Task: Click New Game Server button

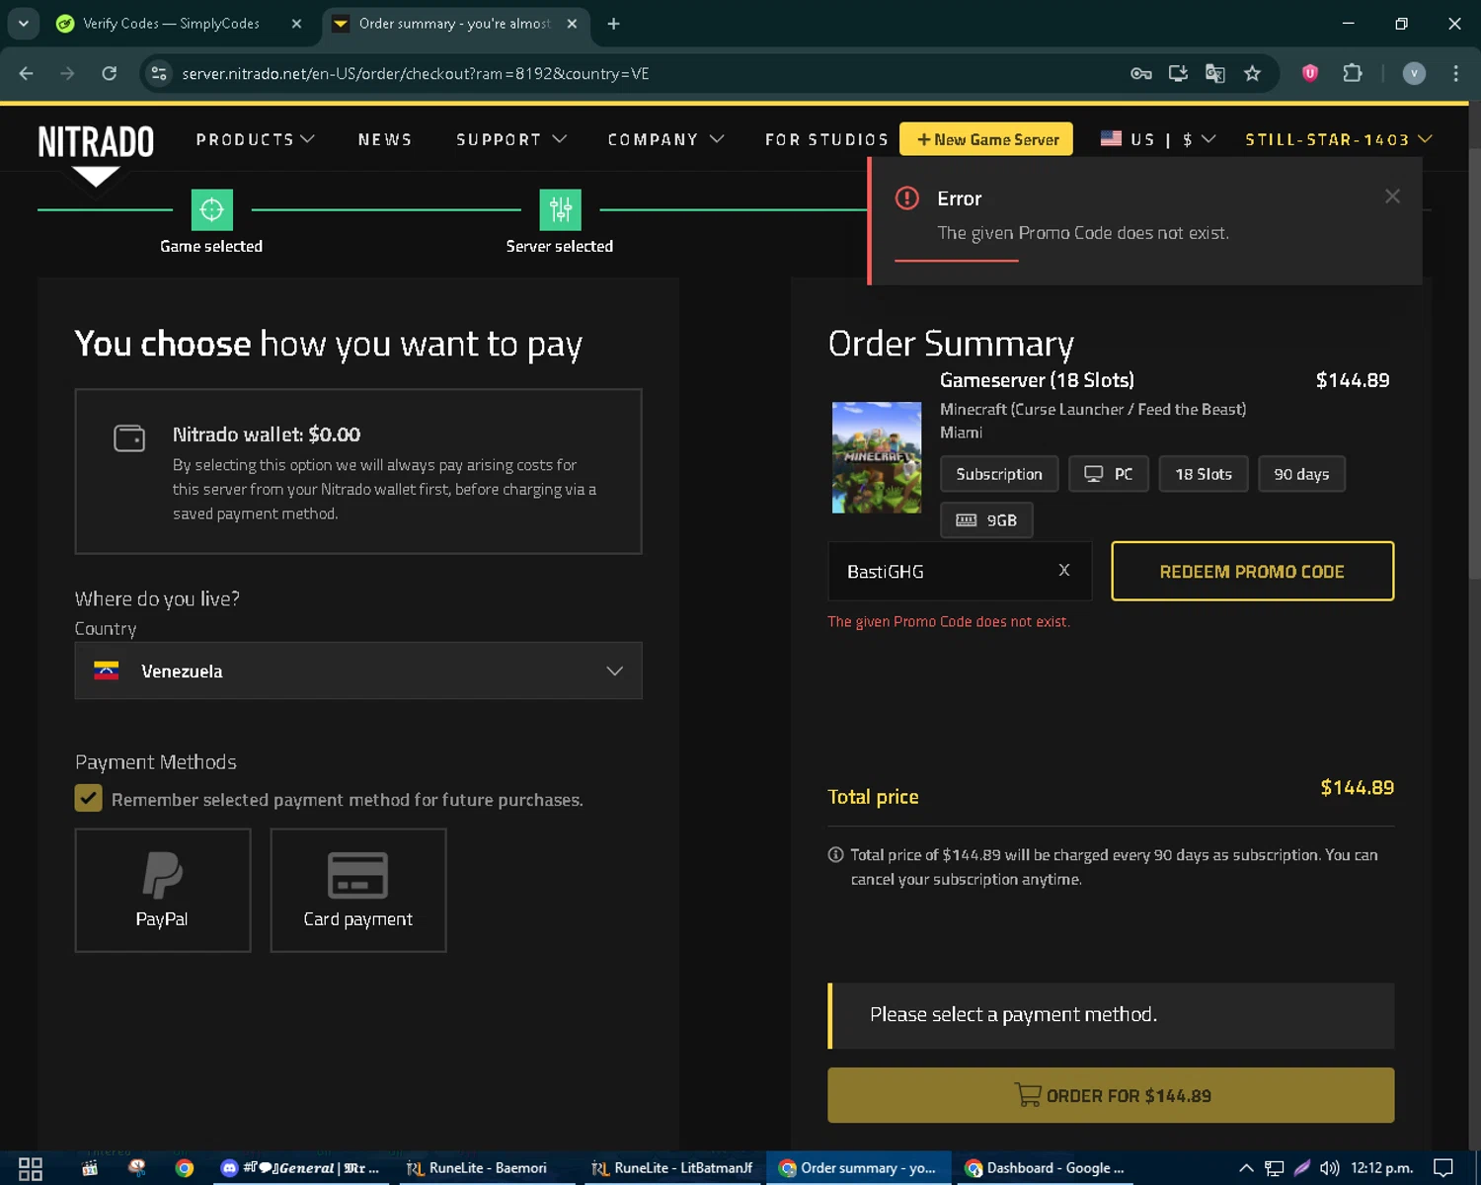Action: (986, 139)
